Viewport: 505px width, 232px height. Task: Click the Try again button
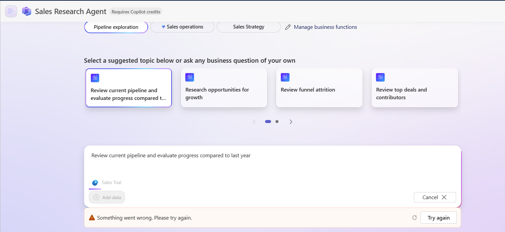439,218
